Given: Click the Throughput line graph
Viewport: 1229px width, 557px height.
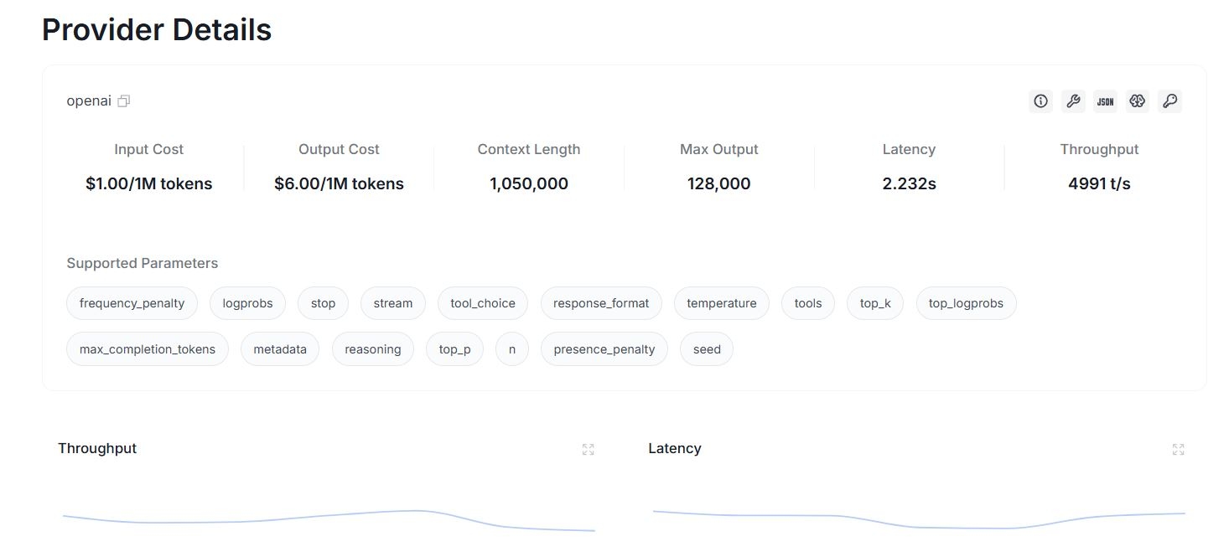Looking at the screenshot, I should tap(329, 520).
